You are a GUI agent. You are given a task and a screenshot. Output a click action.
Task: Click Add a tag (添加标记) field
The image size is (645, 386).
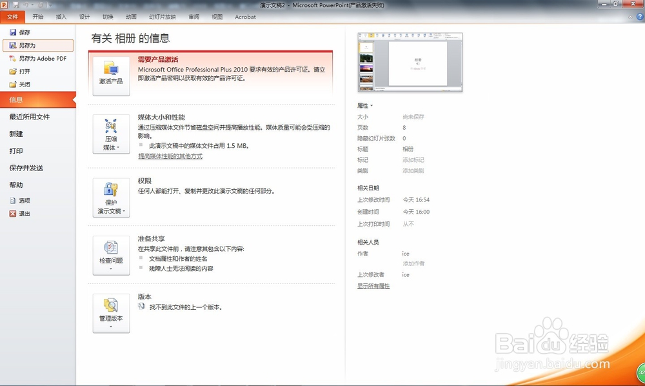pyautogui.click(x=413, y=159)
